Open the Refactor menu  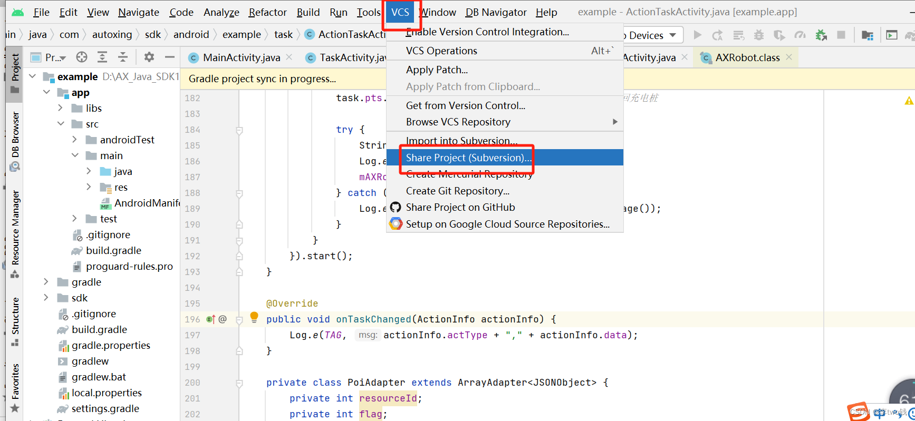pyautogui.click(x=267, y=12)
